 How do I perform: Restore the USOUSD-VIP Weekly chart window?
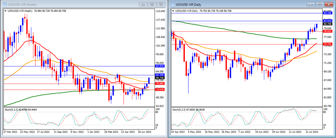click(x=152, y=5)
